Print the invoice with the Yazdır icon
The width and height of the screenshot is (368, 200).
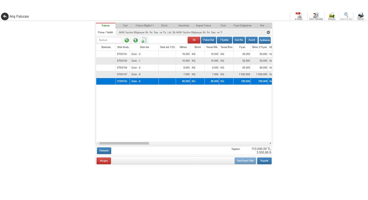(x=360, y=15)
